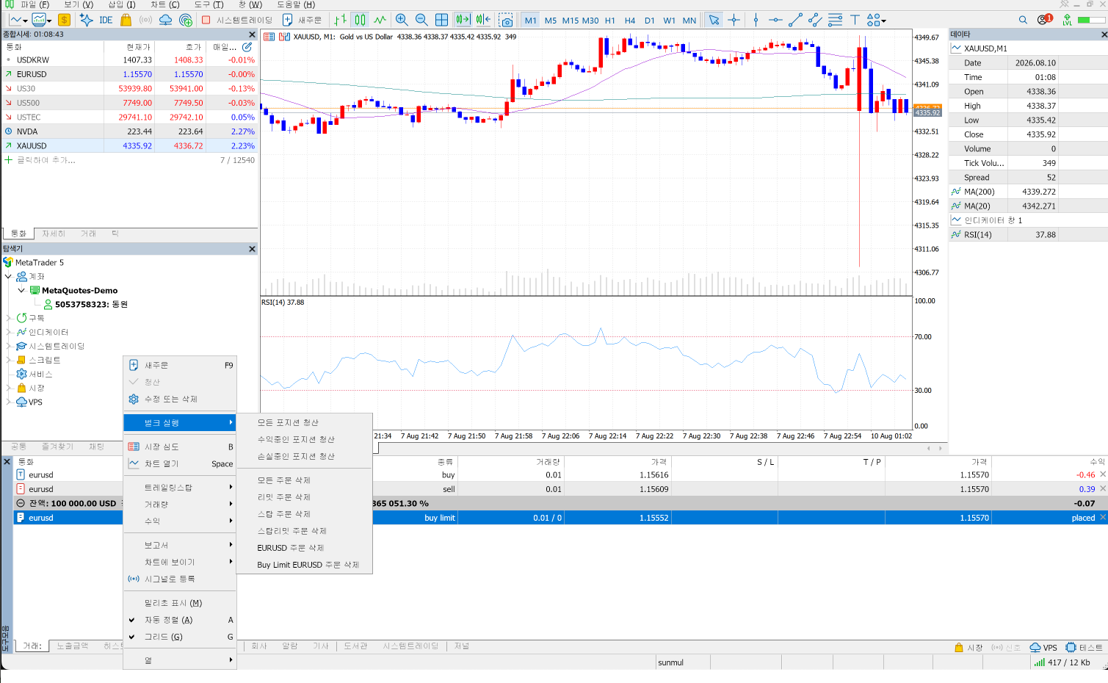Expand the 인디케이터 node in the Navigator
The width and height of the screenshot is (1108, 683).
[8, 332]
